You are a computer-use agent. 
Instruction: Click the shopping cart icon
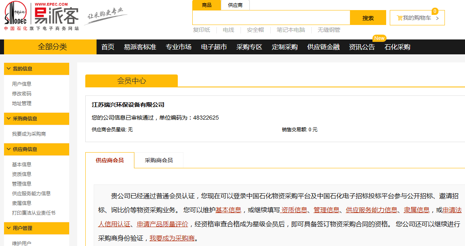click(x=399, y=18)
